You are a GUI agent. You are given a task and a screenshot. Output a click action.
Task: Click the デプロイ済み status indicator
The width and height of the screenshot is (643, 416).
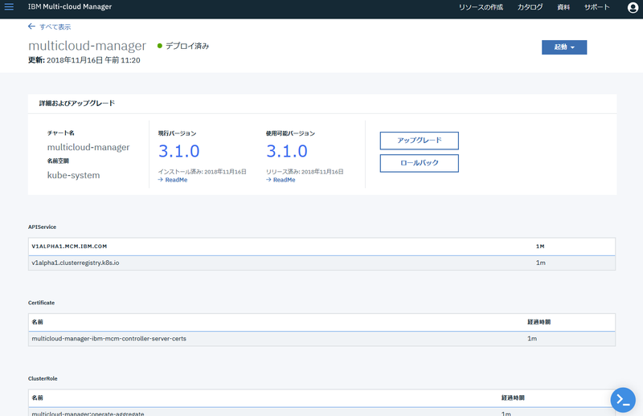pyautogui.click(x=183, y=46)
